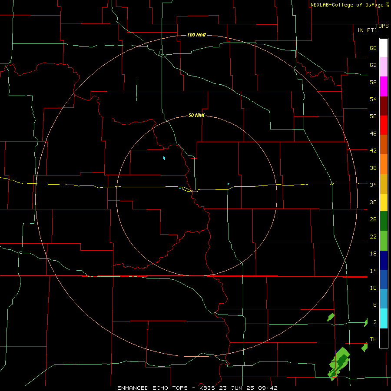Image resolution: width=391 pixels, height=391 pixels.
Task: Click the '66' legend value
Action: [373, 48]
